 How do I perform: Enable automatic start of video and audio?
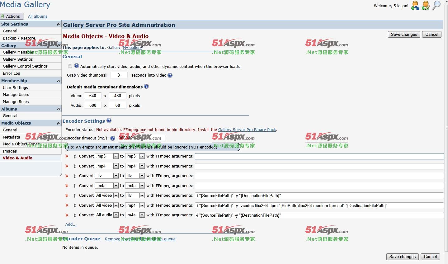[x=70, y=66]
